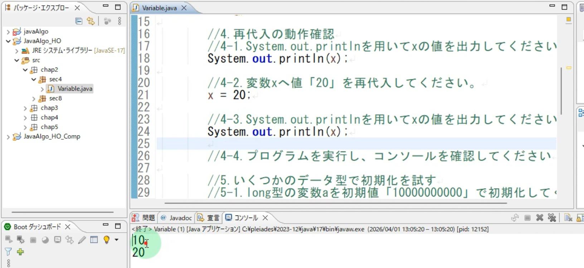
Task: Start selected app in Boot Dashboard
Action: 9,240
